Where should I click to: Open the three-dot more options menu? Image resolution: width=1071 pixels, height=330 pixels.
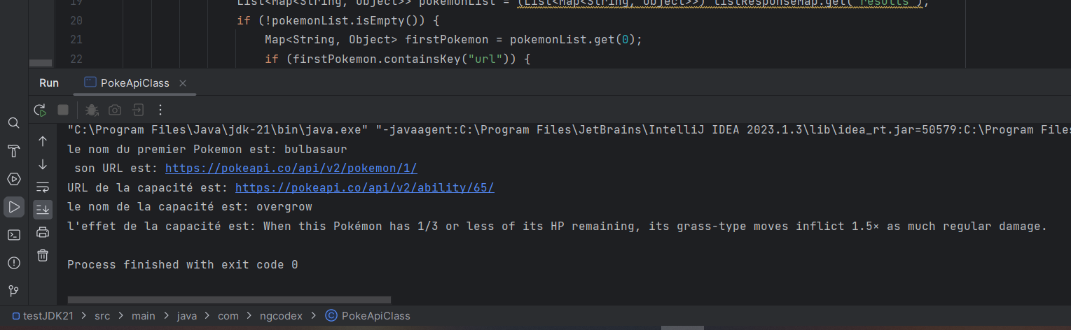click(160, 110)
